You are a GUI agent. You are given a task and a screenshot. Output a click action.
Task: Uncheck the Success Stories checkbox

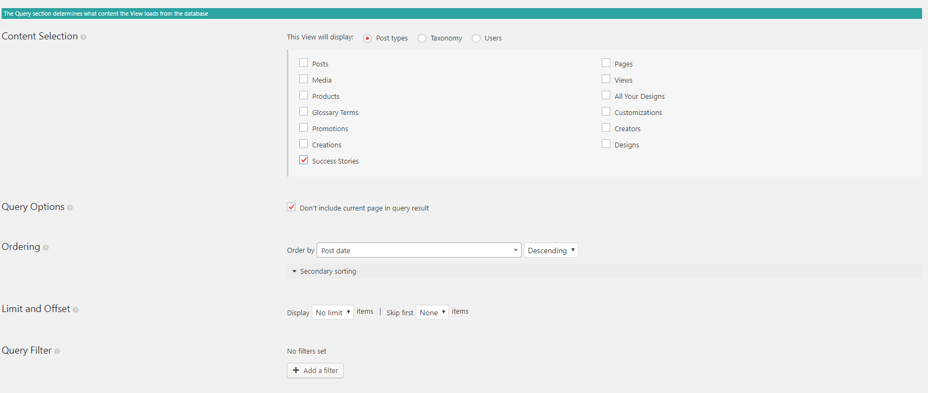pyautogui.click(x=304, y=160)
